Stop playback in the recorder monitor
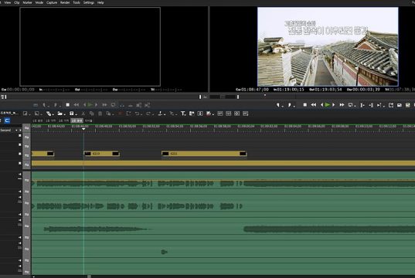Viewport: 415px width, 278px height. [305, 105]
